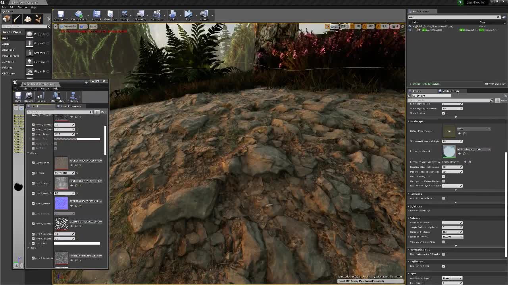Click Save Current in the main toolbar
The image size is (508, 285).
[x=61, y=15]
